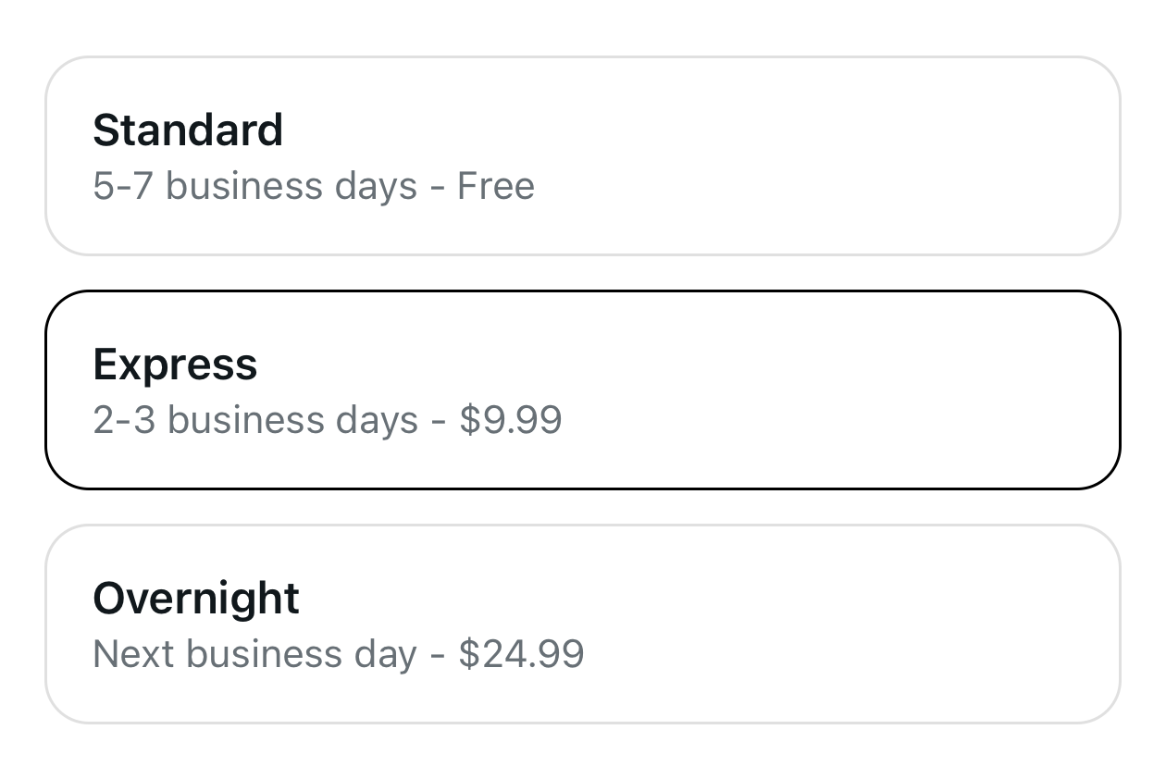
Task: Click the "Overnight" heading text
Action: point(196,598)
